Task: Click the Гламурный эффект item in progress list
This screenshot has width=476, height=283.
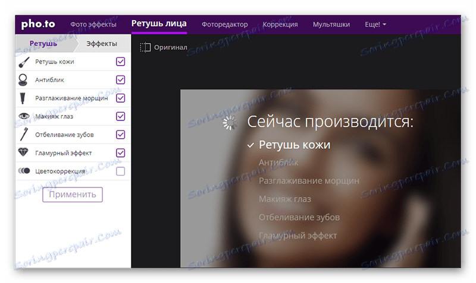Action: pyautogui.click(x=298, y=236)
